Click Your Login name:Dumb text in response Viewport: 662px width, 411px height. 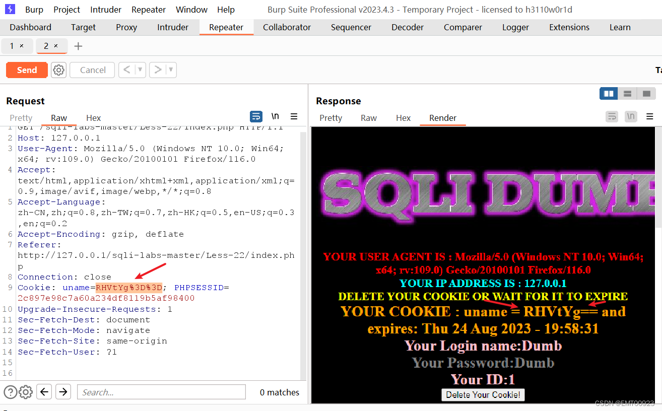click(x=483, y=346)
